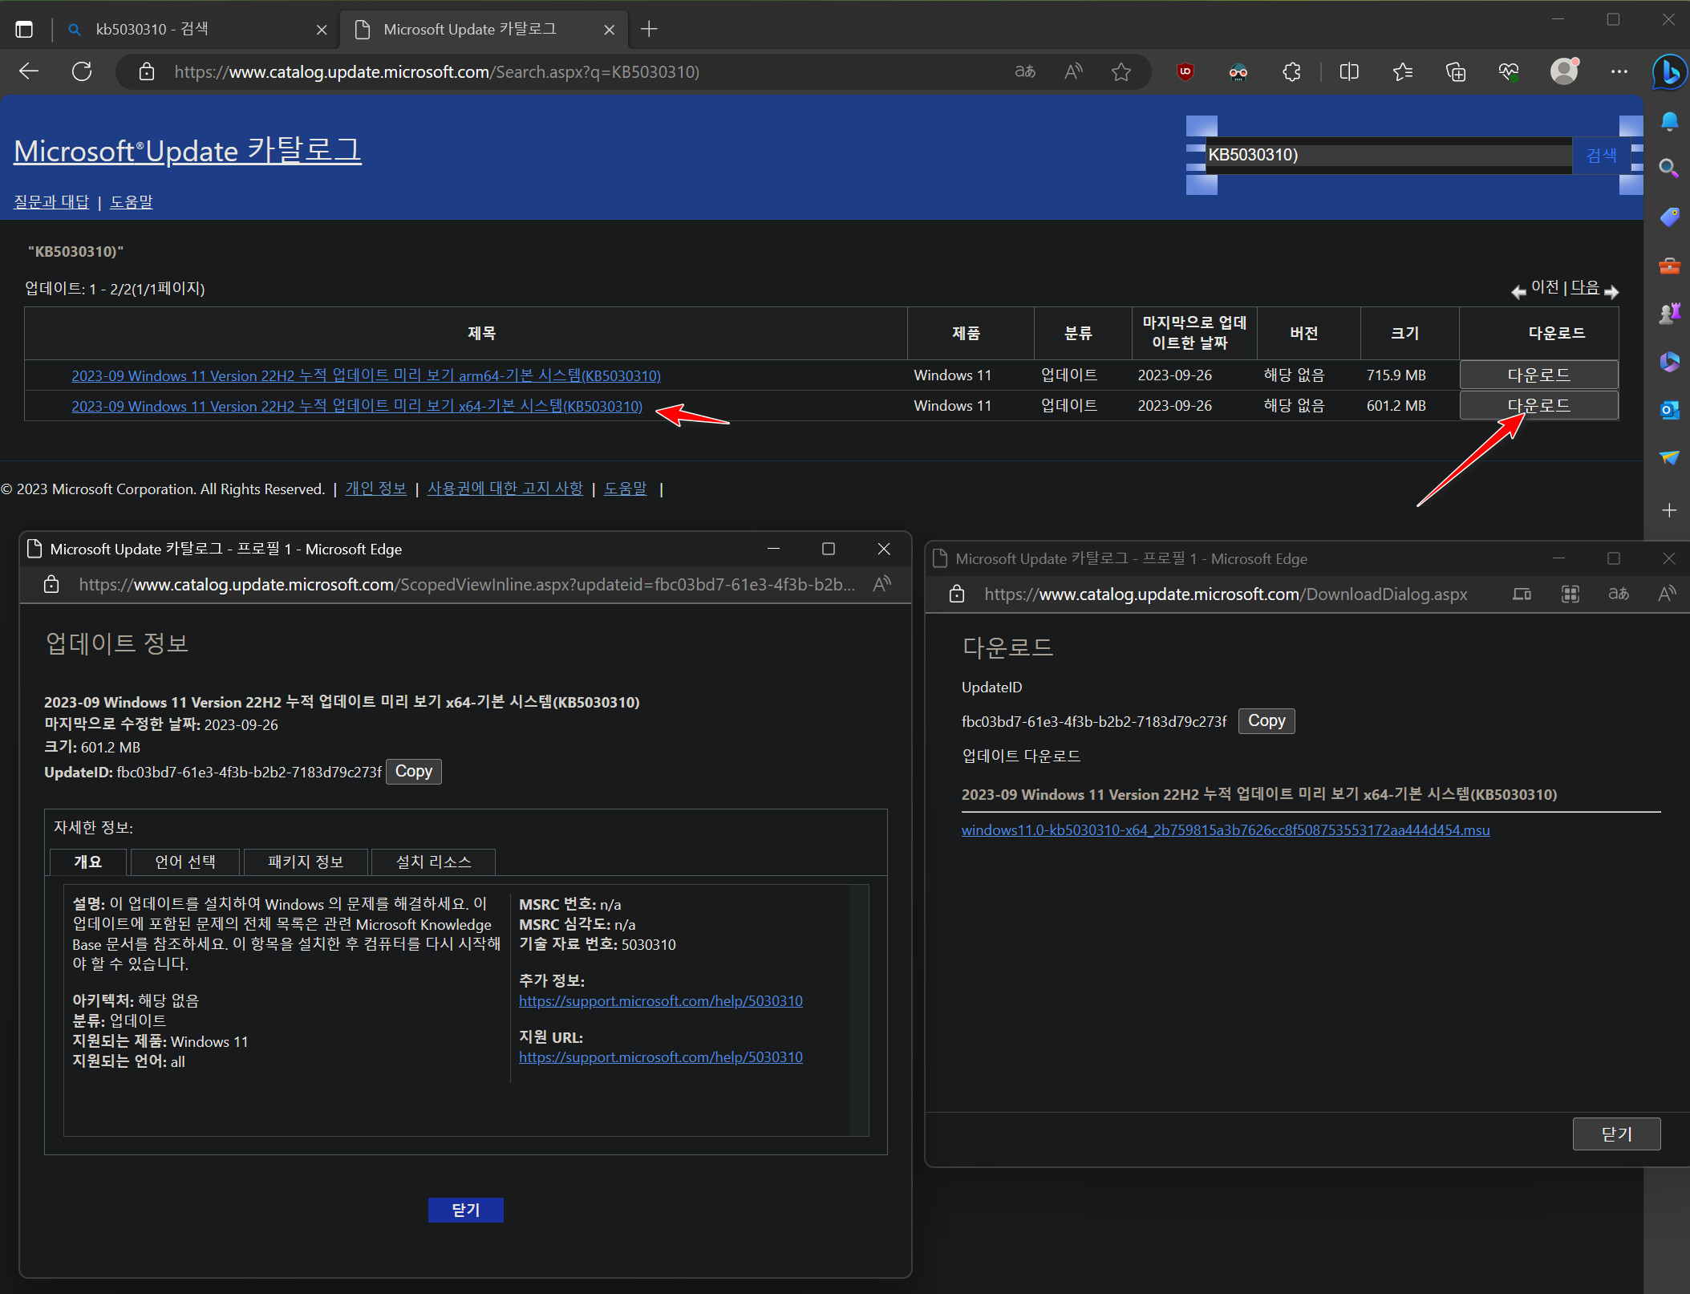Open Microsoft Update 카탈로그 home link
Viewport: 1690px width, 1294px height.
pyautogui.click(x=188, y=151)
